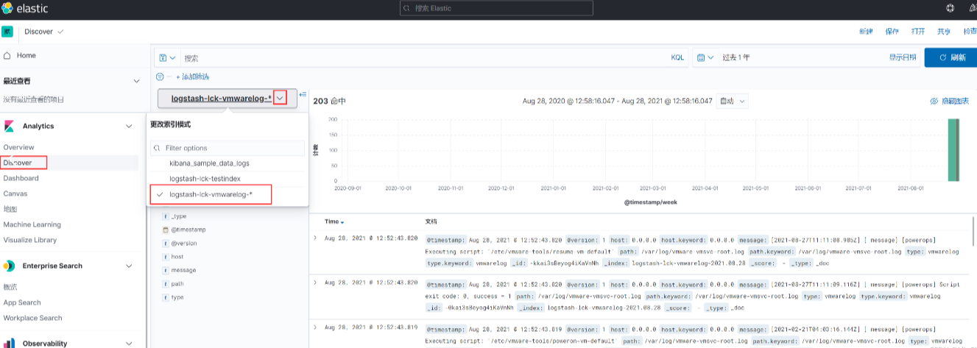Viewport: 977px width, 348px height.
Task: Expand the first 12:52:43.820 document row
Action: click(x=315, y=238)
